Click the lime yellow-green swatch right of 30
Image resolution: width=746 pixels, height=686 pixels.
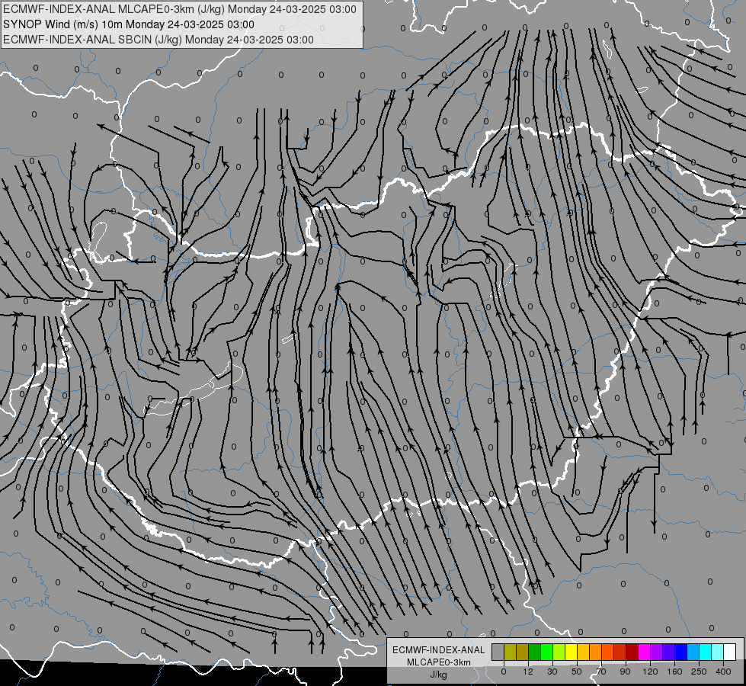tap(559, 652)
